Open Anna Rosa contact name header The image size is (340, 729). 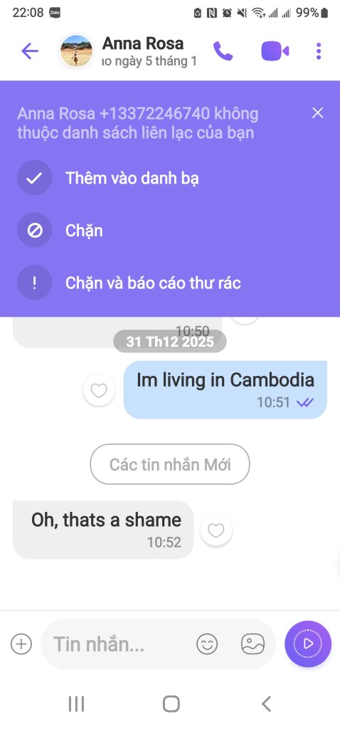(x=143, y=43)
